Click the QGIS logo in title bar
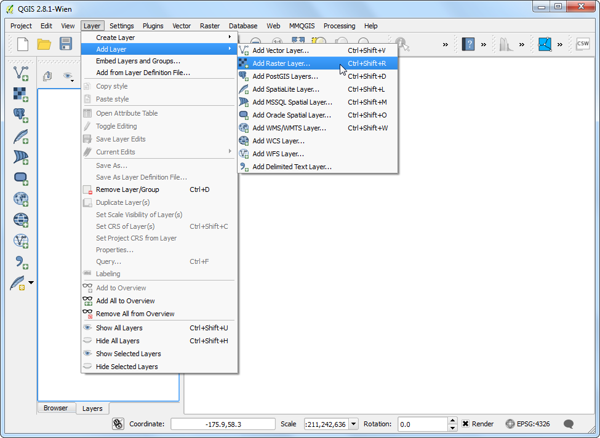600x438 pixels. 10,9
